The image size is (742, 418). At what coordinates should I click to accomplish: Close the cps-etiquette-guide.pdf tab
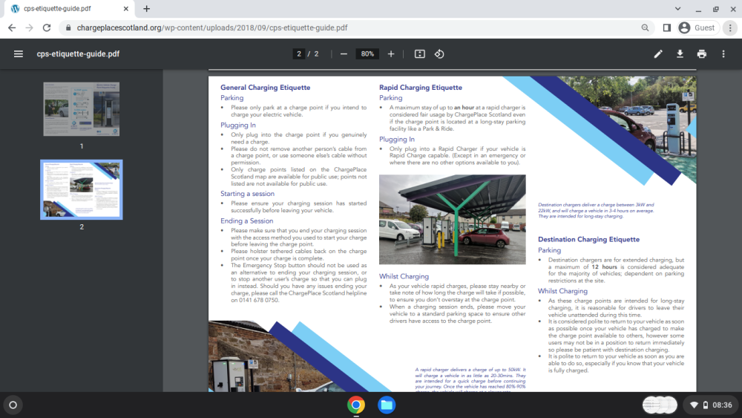click(x=126, y=8)
